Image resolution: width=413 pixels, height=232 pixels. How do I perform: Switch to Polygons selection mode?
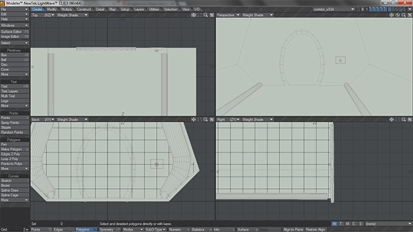click(x=86, y=229)
